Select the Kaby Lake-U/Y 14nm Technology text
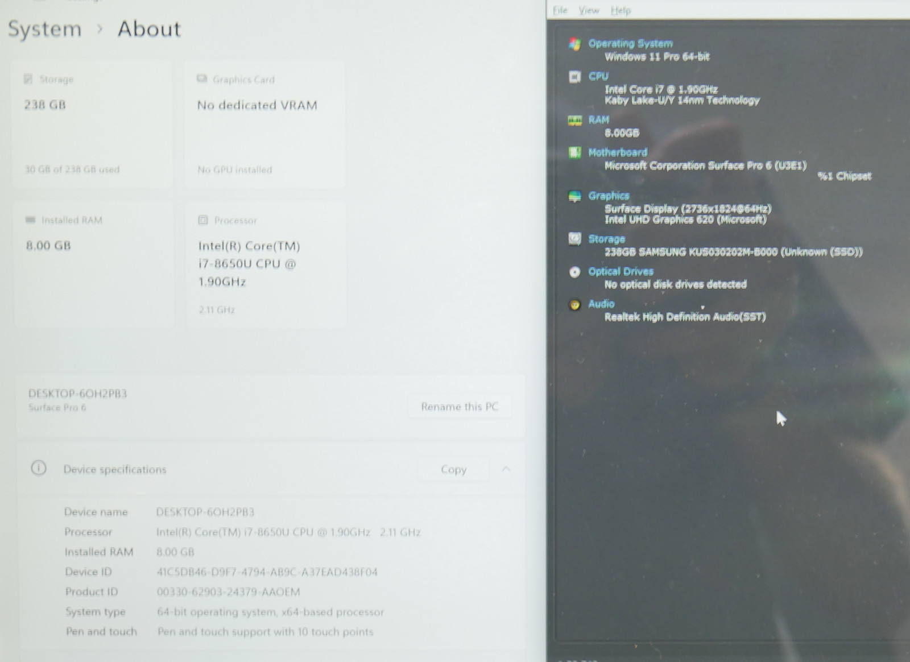The width and height of the screenshot is (910, 662). pyautogui.click(x=682, y=101)
